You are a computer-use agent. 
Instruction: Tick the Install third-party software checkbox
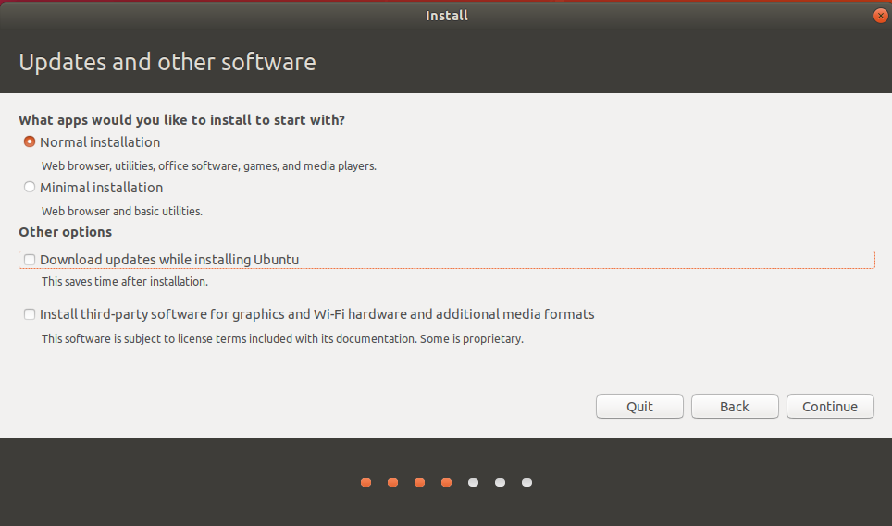(30, 314)
